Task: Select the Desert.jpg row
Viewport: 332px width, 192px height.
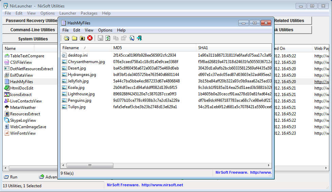Action: coord(166,68)
